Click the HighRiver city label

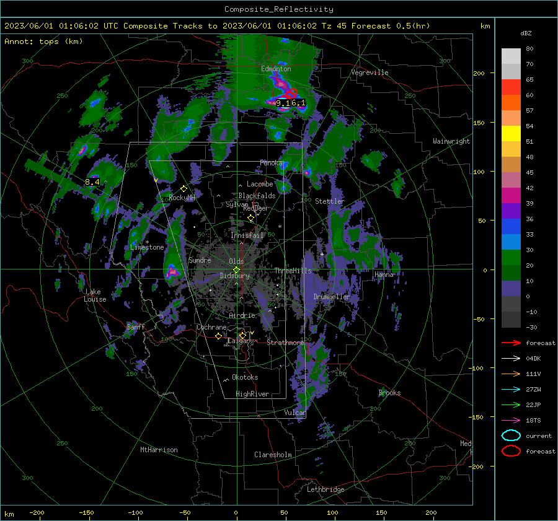click(x=252, y=394)
